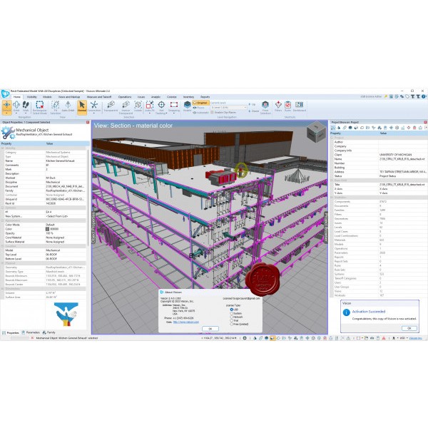Click the vertical Project Browser side tab
Viewport: 428px width, 428px height.
pos(326,228)
